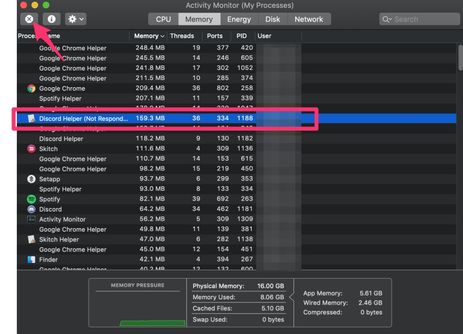The height and width of the screenshot is (334, 463).
Task: Click the 159.3 MB memory value
Action: 150,118
